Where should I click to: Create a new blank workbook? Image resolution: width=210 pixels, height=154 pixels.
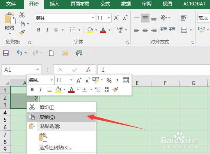[x=51, y=53]
